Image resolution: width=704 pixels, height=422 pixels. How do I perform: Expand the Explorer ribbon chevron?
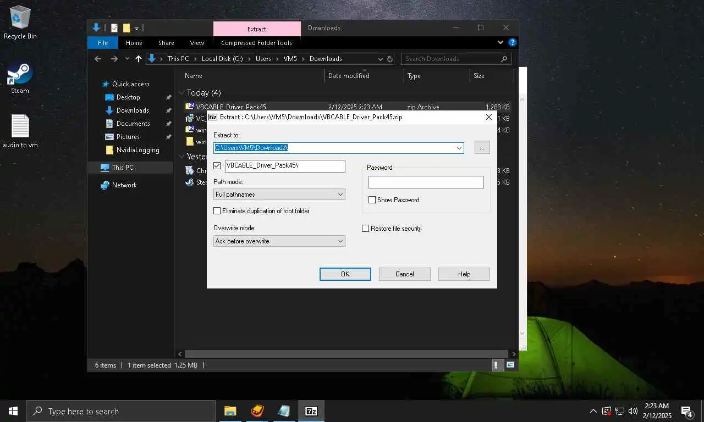(x=501, y=42)
